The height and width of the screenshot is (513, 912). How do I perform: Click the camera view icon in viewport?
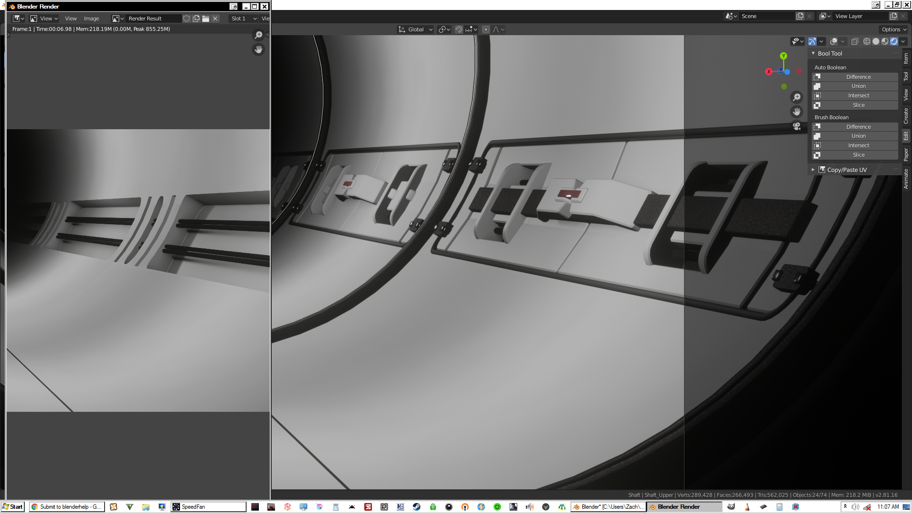(x=797, y=126)
